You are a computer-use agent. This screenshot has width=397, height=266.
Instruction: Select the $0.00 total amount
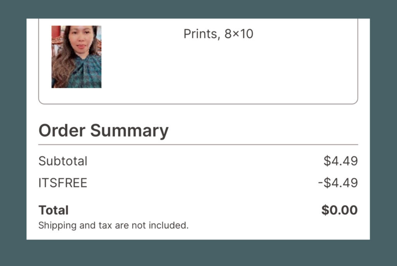click(340, 210)
